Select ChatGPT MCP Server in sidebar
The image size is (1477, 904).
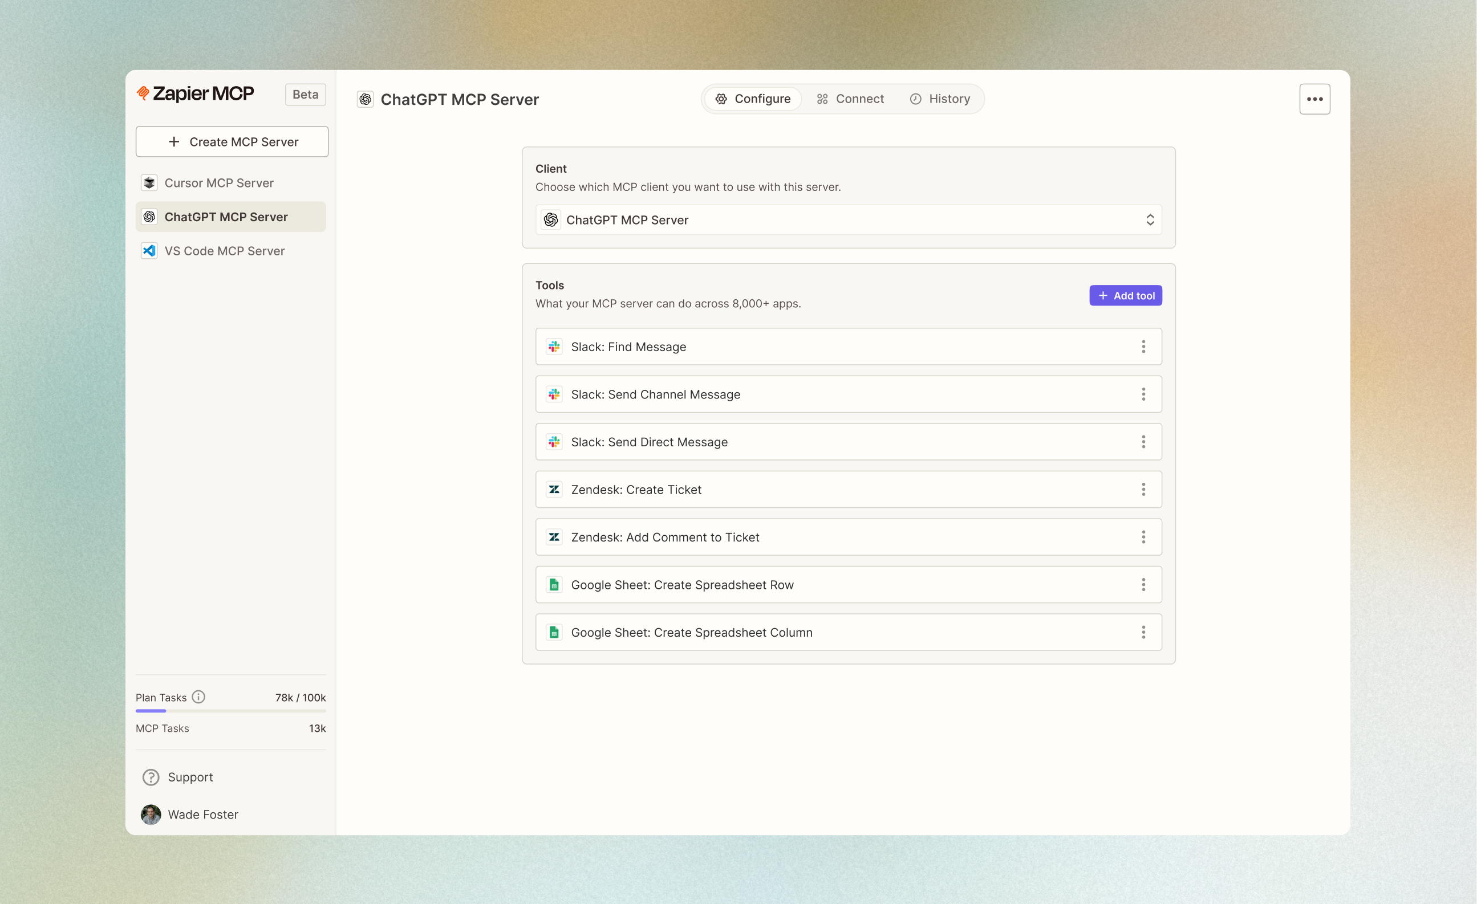(231, 217)
